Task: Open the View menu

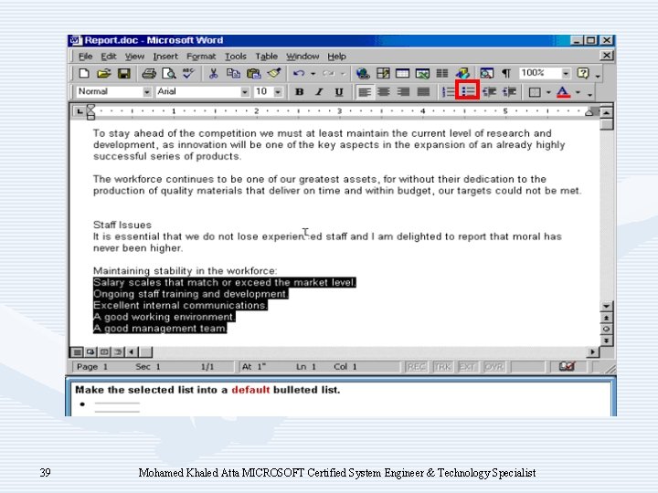Action: pos(134,57)
